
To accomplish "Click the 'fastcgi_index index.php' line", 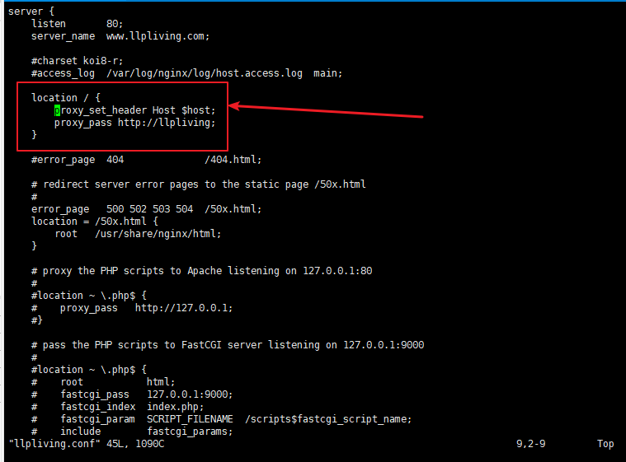I will 137,407.
